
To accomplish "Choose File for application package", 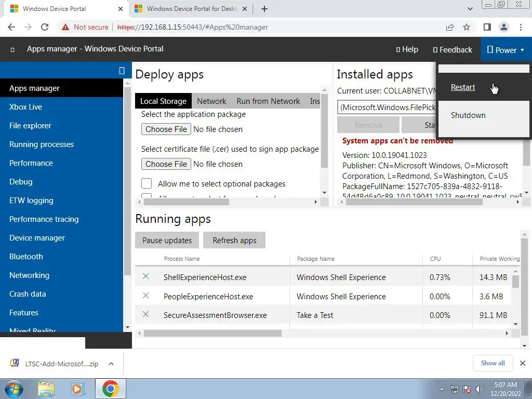I will tap(166, 129).
